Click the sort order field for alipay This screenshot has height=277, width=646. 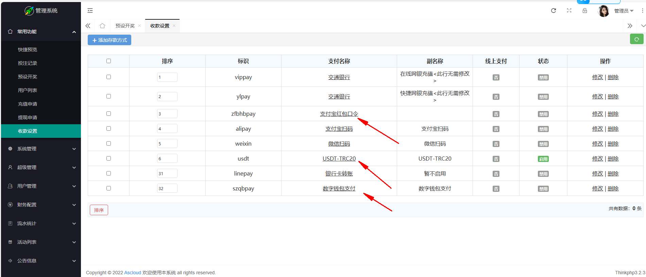tap(167, 129)
